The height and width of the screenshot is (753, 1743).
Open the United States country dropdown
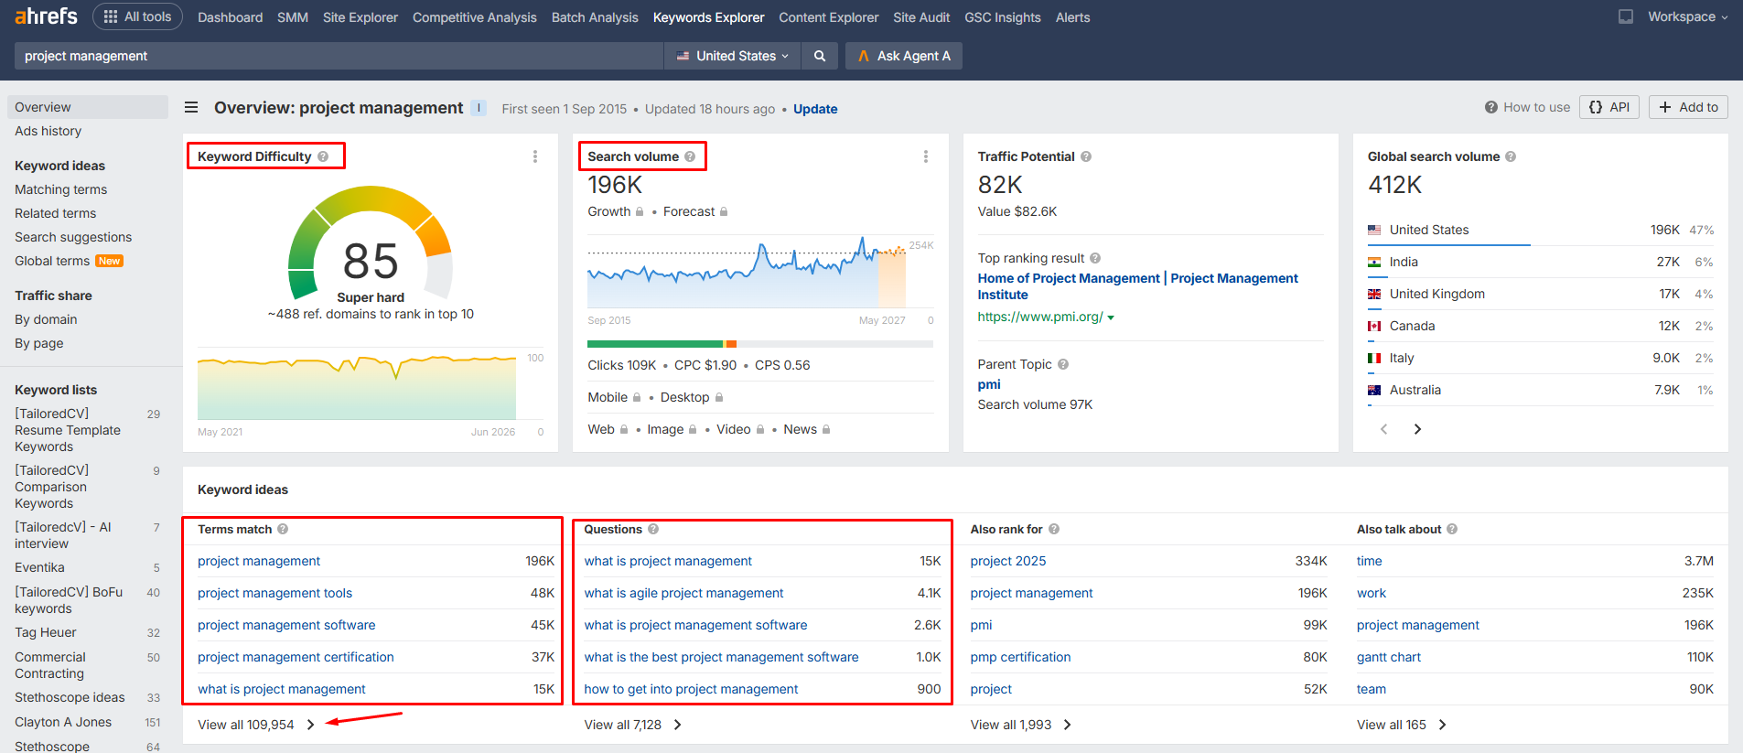click(732, 56)
